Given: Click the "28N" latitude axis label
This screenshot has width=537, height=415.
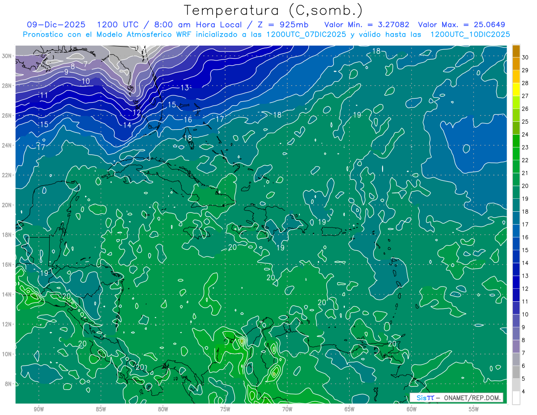Looking at the screenshot, I should point(7,86).
